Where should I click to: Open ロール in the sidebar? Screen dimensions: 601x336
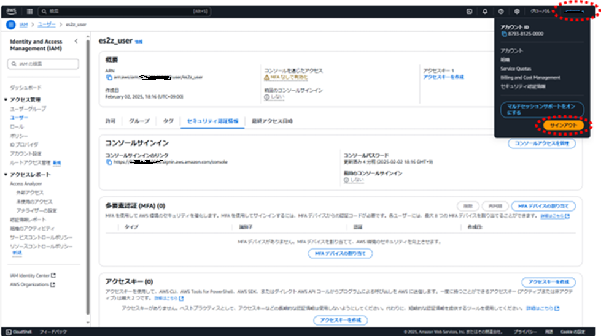pos(17,127)
